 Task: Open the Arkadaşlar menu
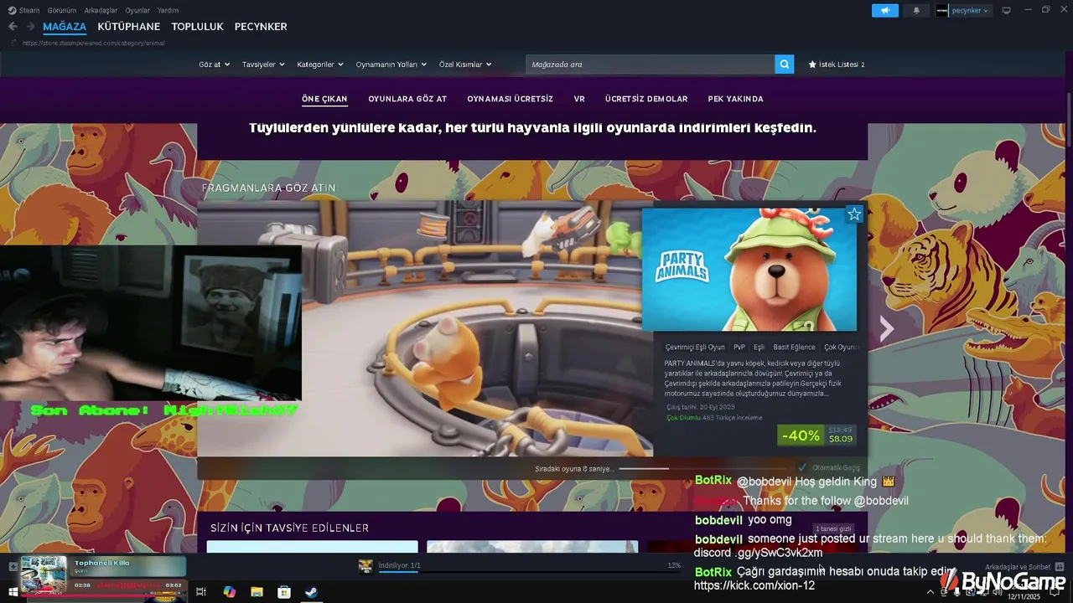pyautogui.click(x=101, y=10)
